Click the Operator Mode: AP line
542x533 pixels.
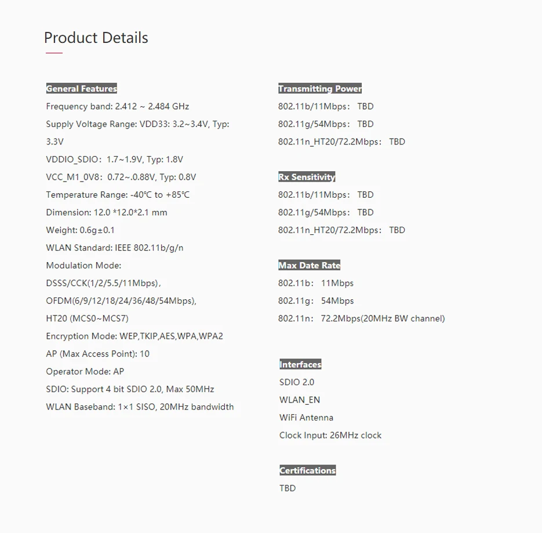pyautogui.click(x=85, y=371)
